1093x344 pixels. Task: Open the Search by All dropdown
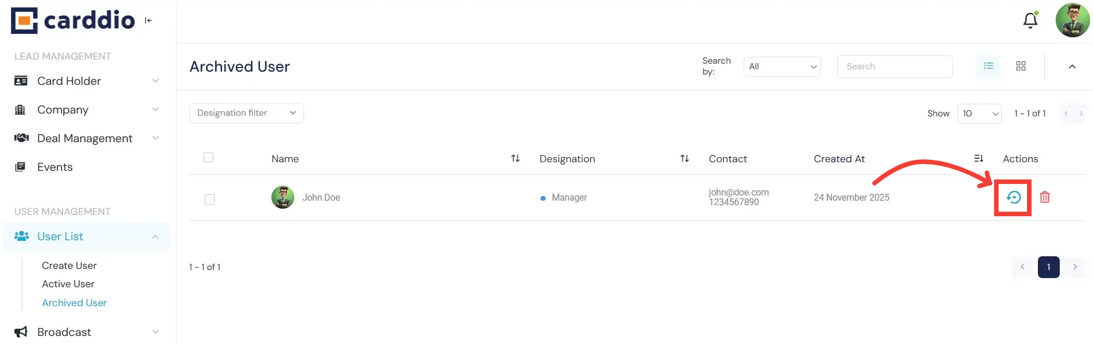782,67
